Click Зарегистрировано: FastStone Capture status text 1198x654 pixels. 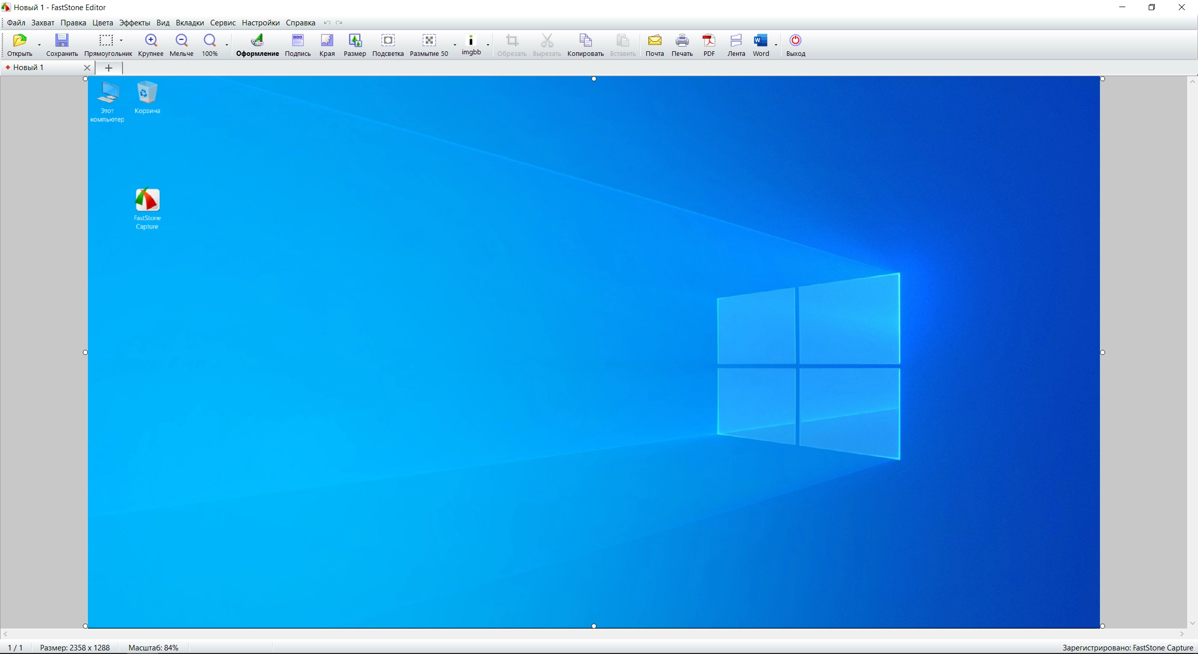(x=1127, y=648)
